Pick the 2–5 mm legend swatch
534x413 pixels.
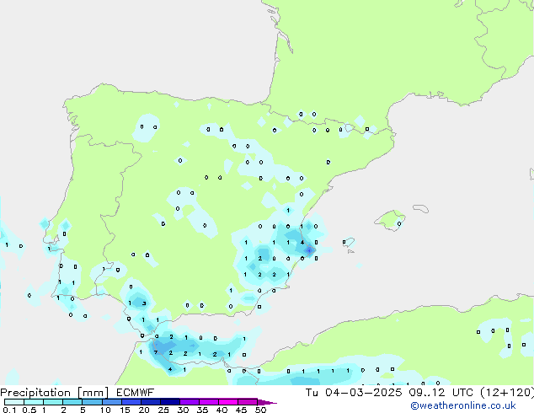[x=72, y=402]
